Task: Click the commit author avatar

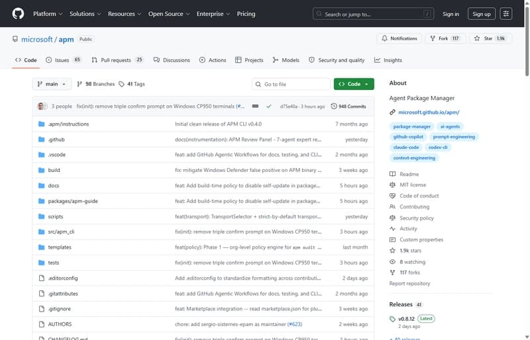Action: (x=41, y=106)
